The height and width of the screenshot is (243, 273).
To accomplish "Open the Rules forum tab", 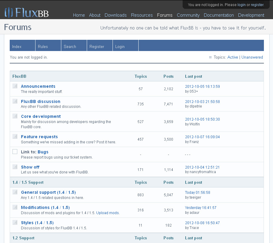I will click(x=48, y=46).
